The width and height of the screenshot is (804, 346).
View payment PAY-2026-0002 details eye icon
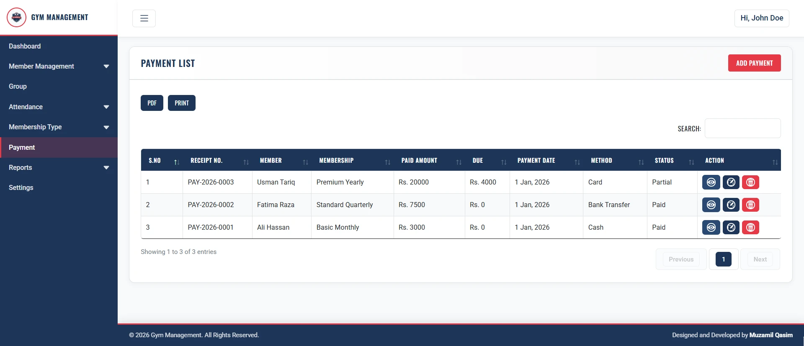(x=711, y=205)
